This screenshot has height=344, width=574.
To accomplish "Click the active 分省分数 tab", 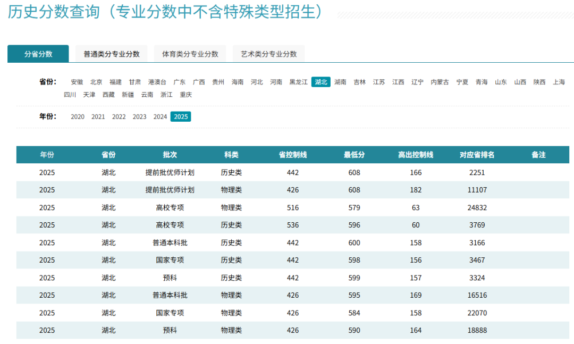I will [38, 54].
